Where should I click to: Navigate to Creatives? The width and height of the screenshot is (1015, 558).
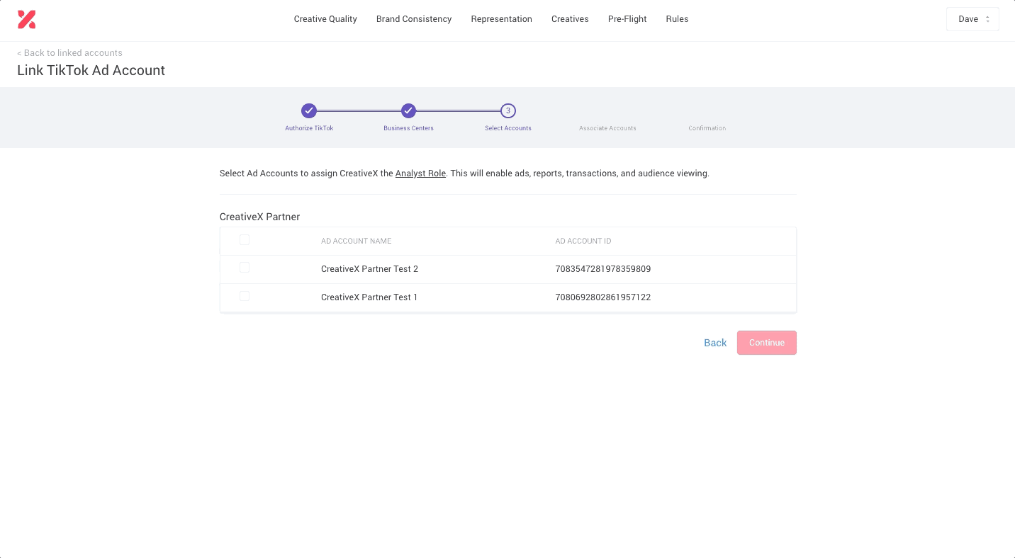[x=570, y=19]
